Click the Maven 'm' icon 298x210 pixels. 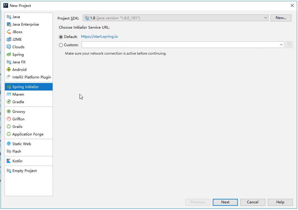pyautogui.click(x=9, y=94)
